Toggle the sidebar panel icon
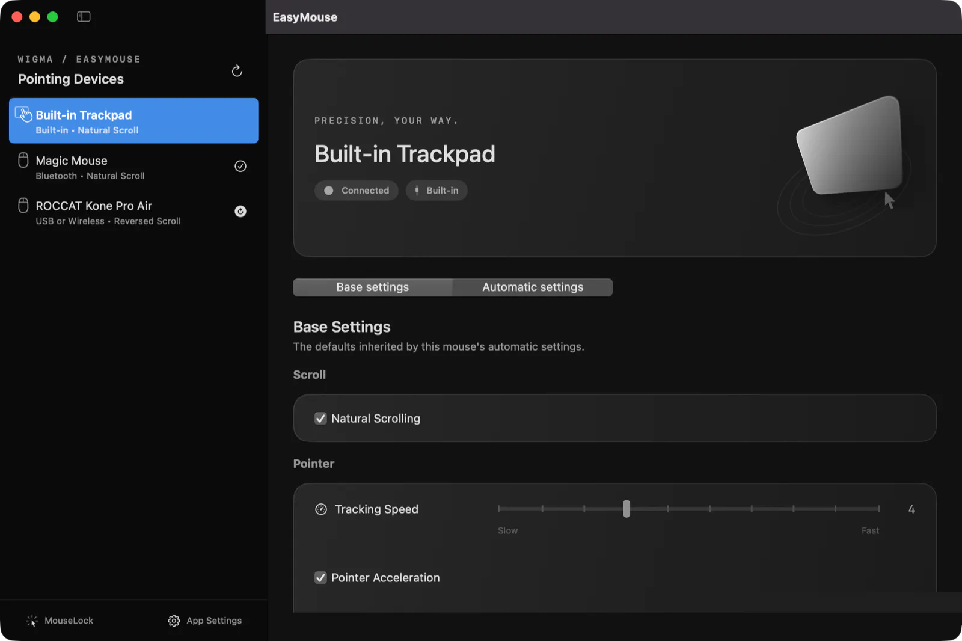The image size is (962, 641). pos(84,17)
